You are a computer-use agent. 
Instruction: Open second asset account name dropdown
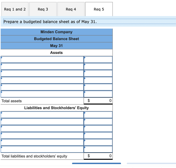(42, 66)
